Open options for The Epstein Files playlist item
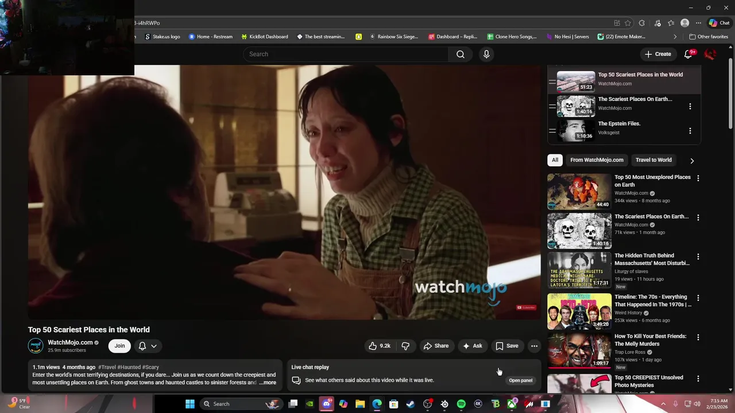 click(x=690, y=131)
